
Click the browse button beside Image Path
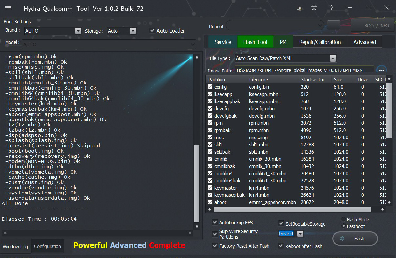point(381,70)
